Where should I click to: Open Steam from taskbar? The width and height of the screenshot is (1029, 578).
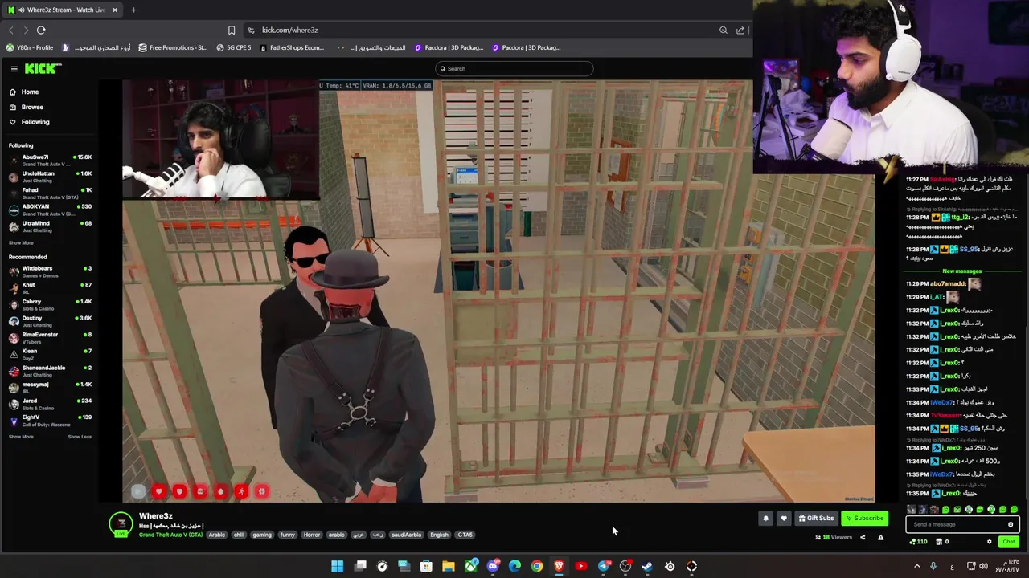(x=647, y=566)
